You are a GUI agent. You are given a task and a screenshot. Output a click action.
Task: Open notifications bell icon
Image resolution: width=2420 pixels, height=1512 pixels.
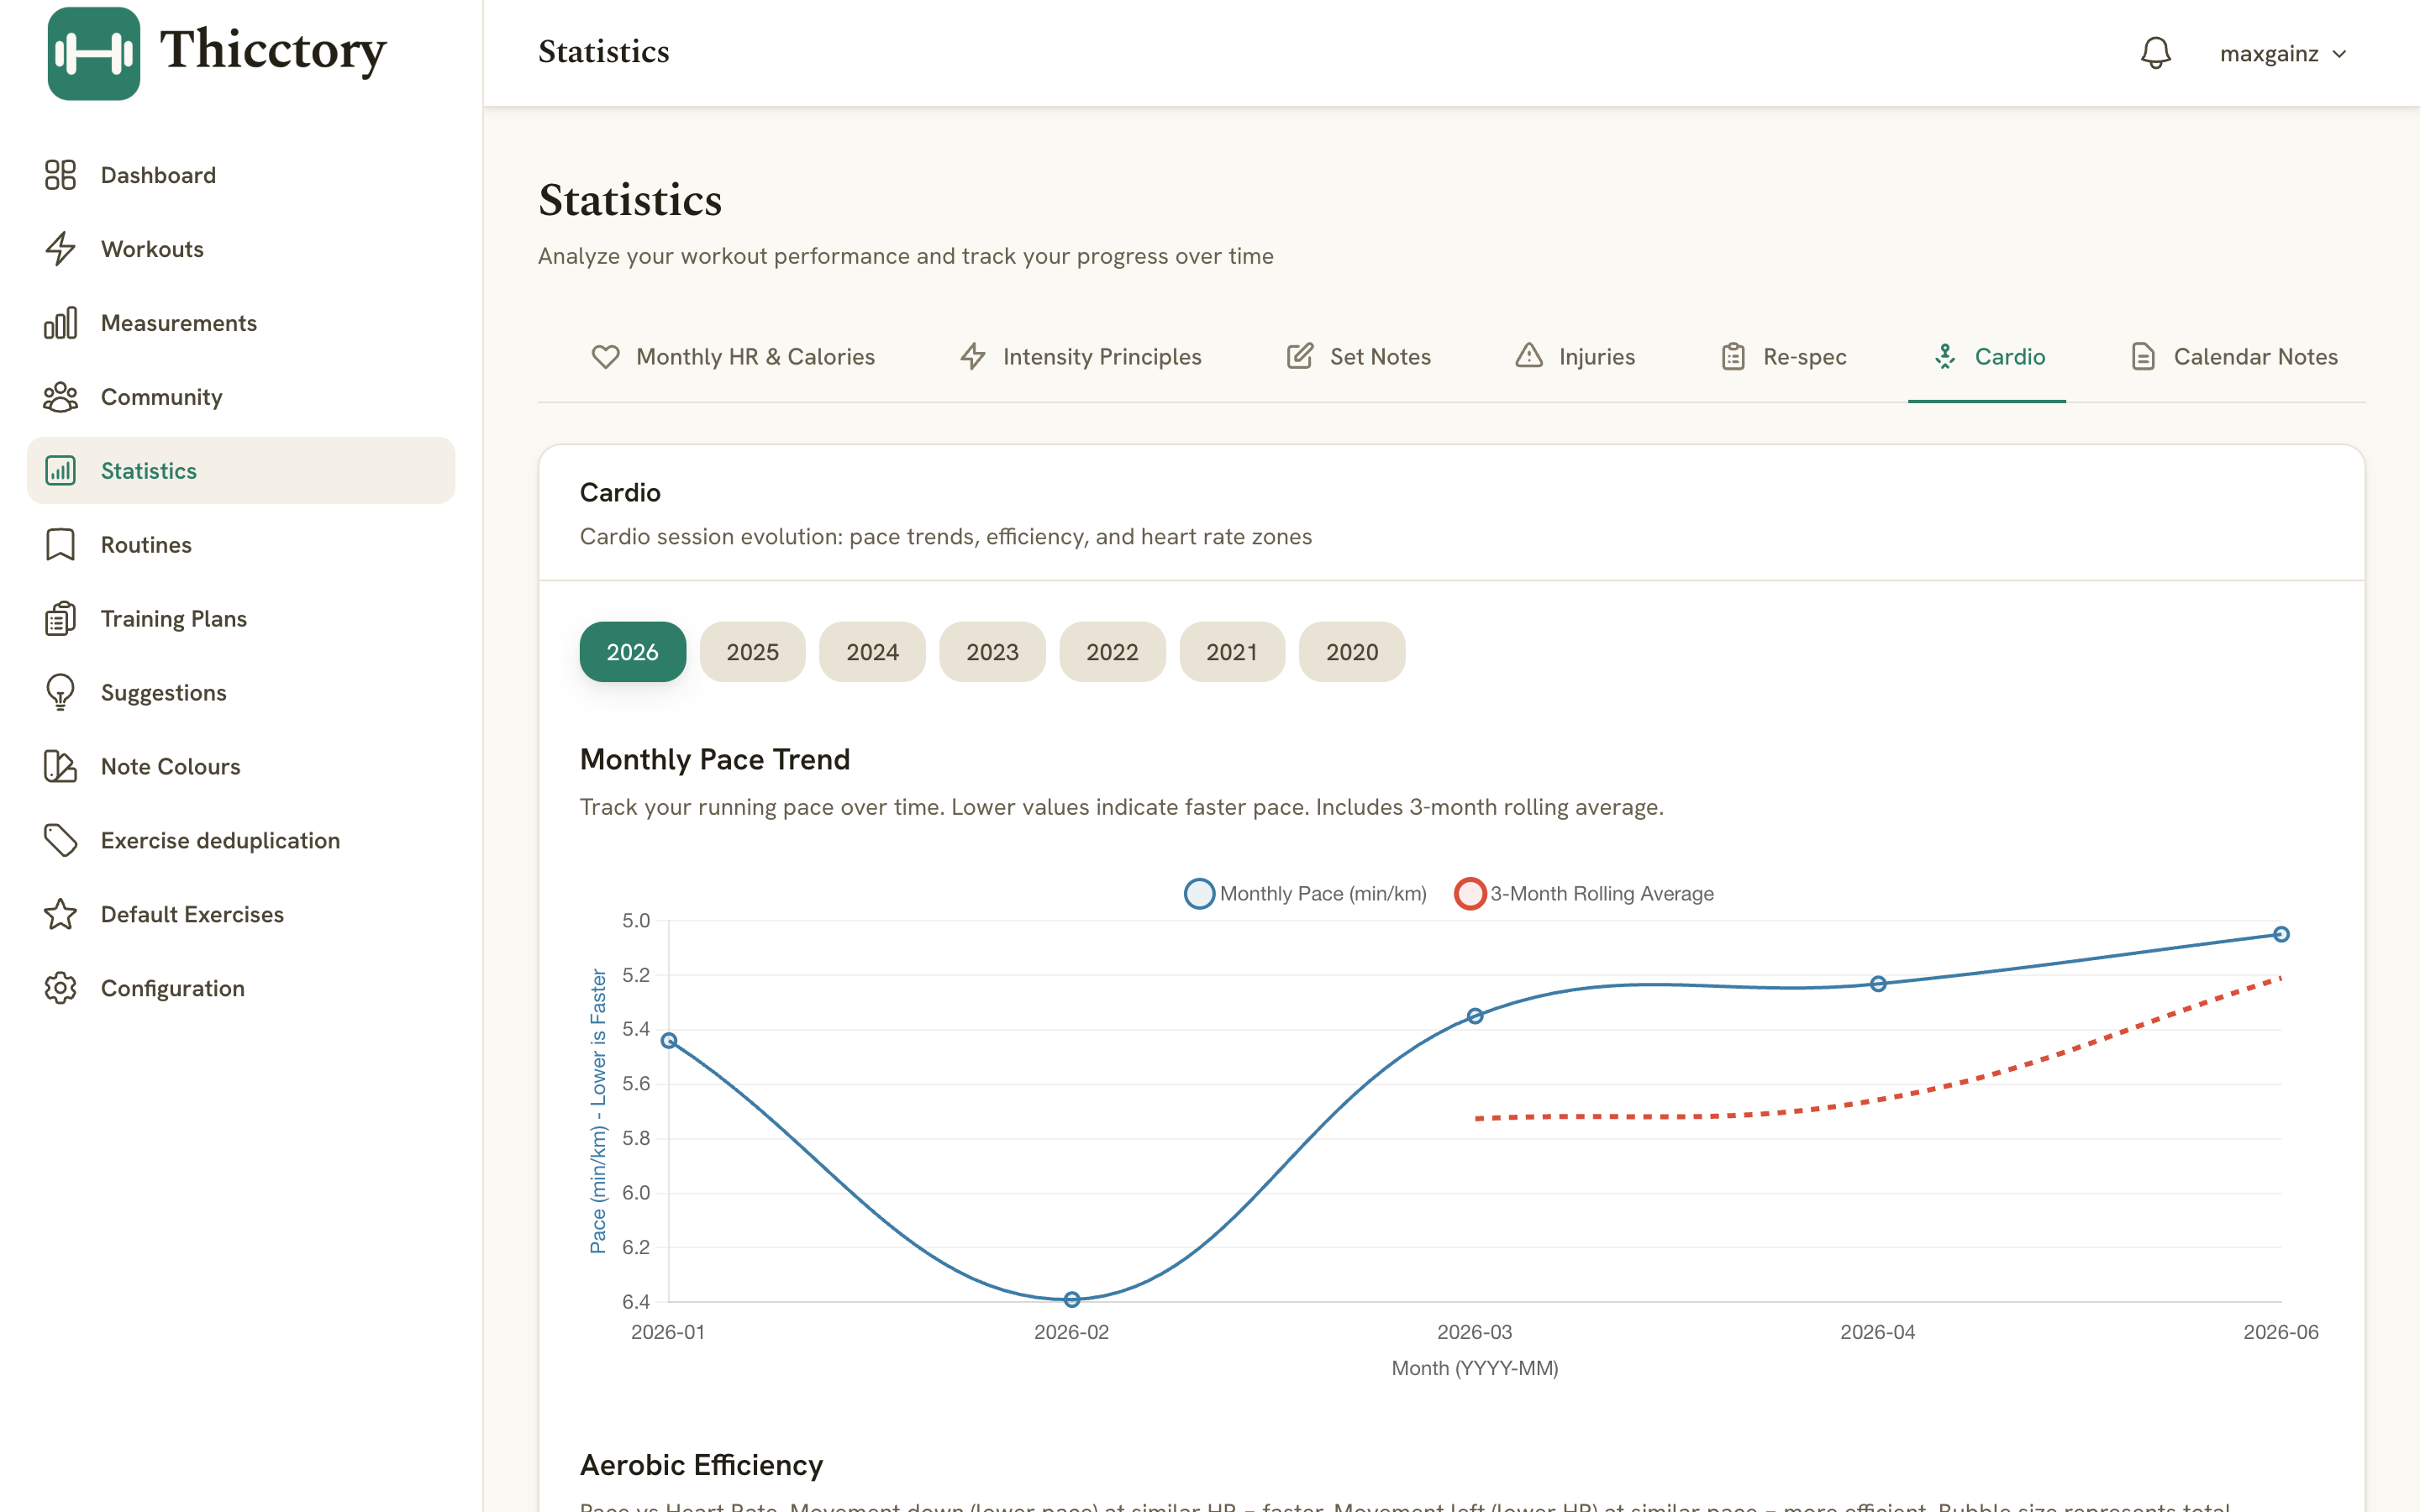pyautogui.click(x=2156, y=53)
